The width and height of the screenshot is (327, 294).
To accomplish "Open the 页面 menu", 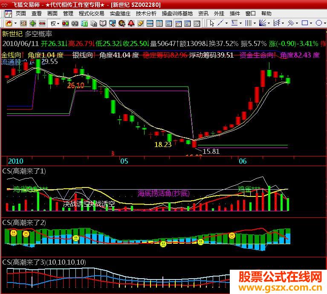I will [21, 14].
